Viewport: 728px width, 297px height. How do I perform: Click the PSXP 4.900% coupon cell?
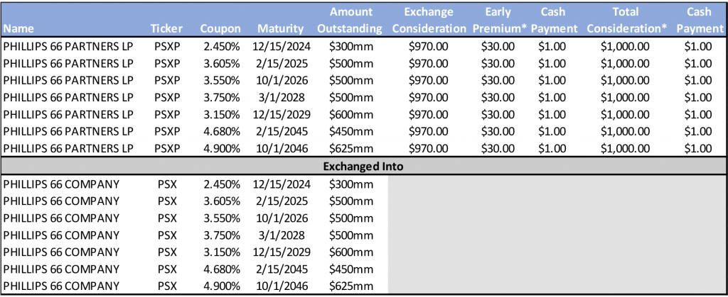220,148
